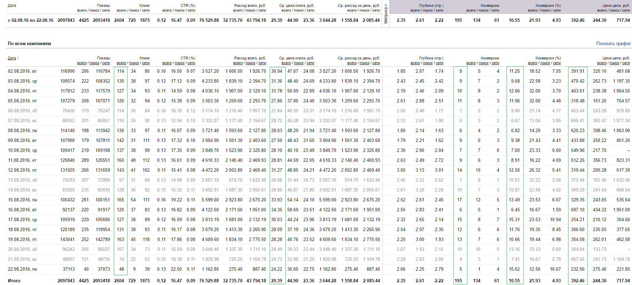Sort by Конверсия (%) поиск link, campaigns table
Image resolution: width=632 pixels, height=285 pixels.
coord(545,63)
